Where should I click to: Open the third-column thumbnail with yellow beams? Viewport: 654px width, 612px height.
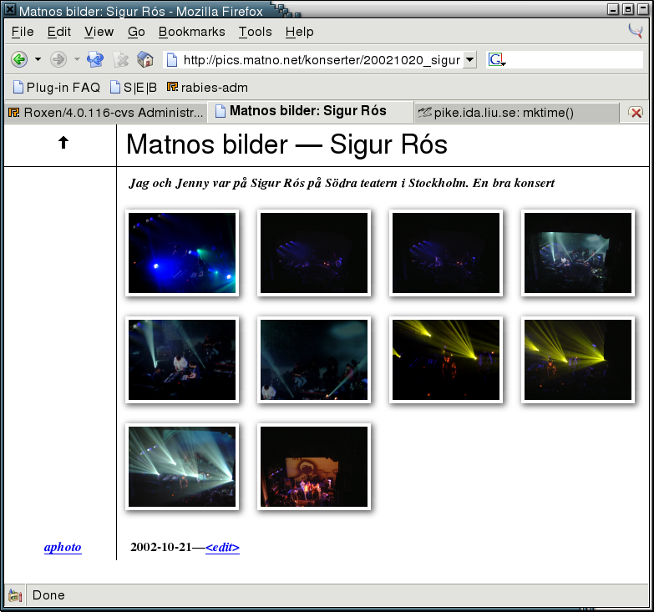coord(446,360)
